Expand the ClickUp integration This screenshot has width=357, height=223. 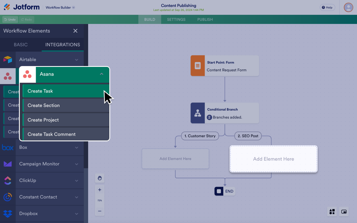pyautogui.click(x=77, y=181)
